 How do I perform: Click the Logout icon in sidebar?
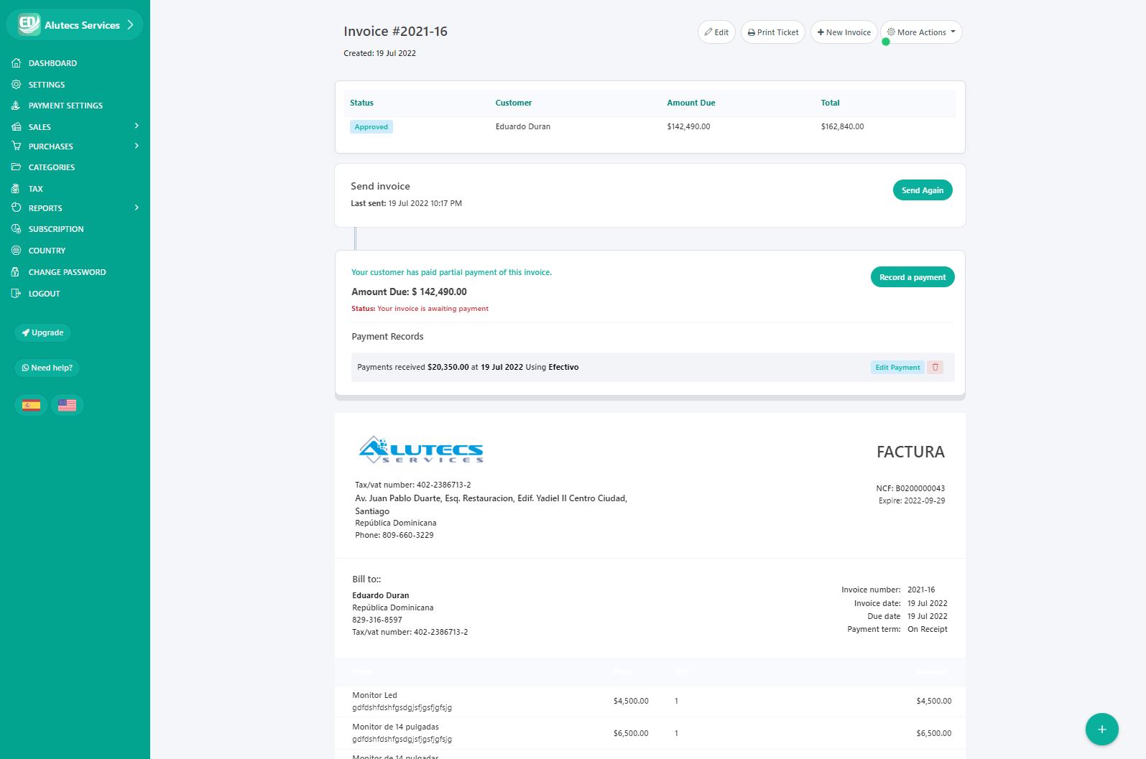pyautogui.click(x=17, y=294)
